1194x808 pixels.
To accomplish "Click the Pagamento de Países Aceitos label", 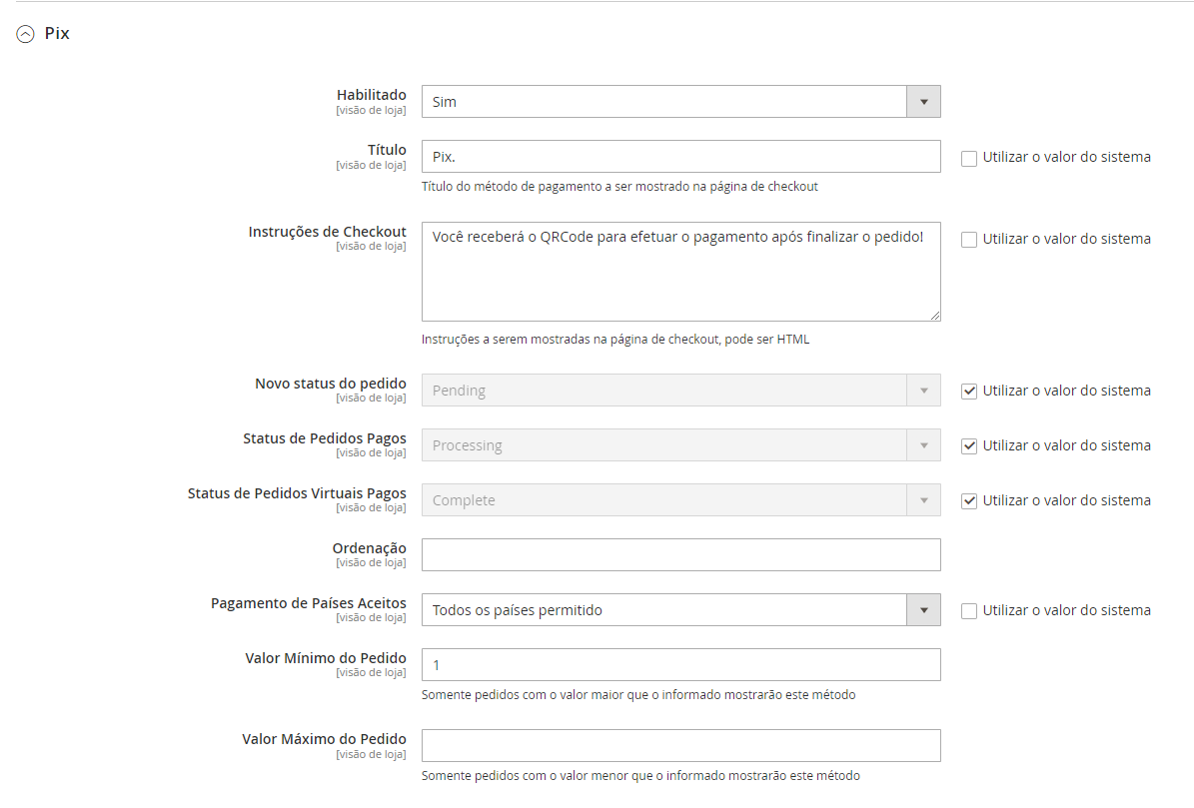I will [x=309, y=602].
